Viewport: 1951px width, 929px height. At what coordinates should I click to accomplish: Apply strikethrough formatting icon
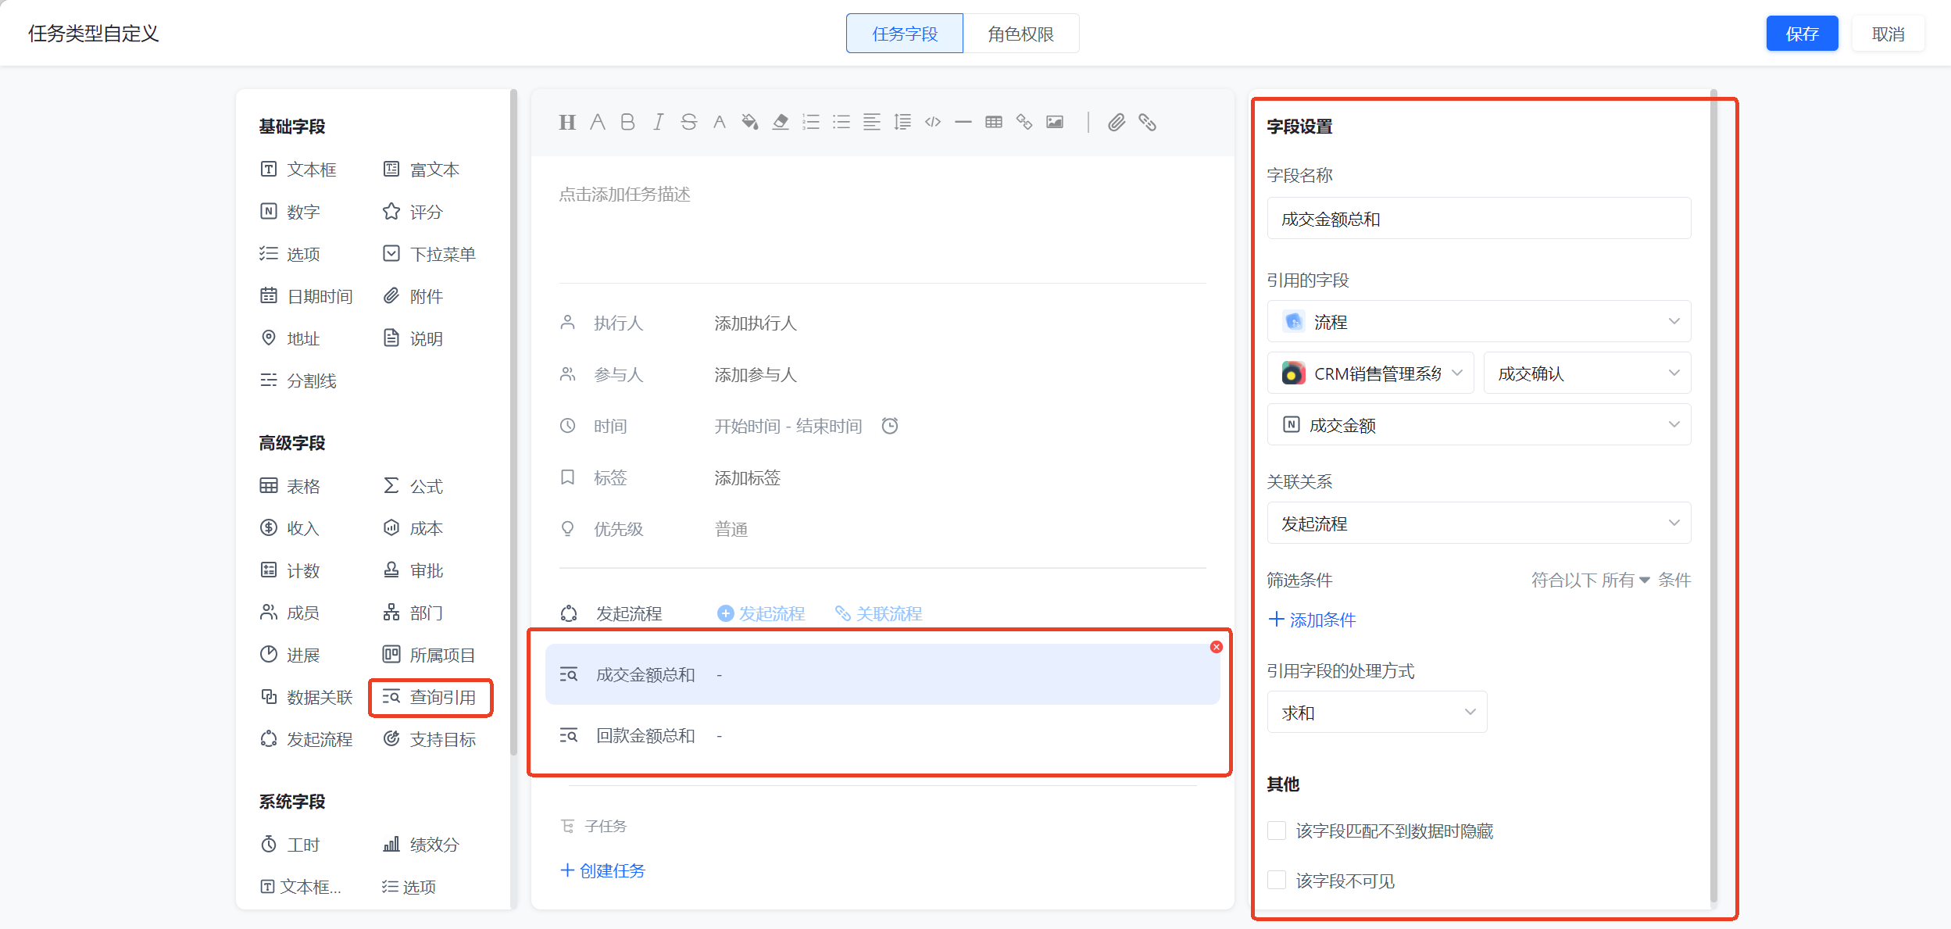(688, 122)
